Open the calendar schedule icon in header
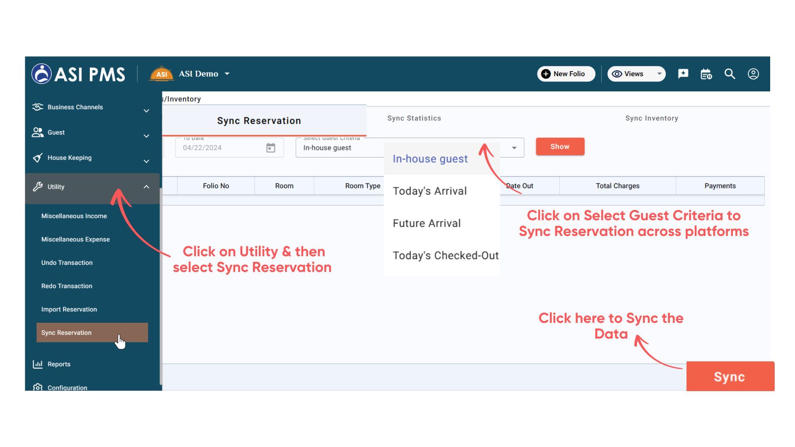This screenshot has height=447, width=795. click(706, 74)
